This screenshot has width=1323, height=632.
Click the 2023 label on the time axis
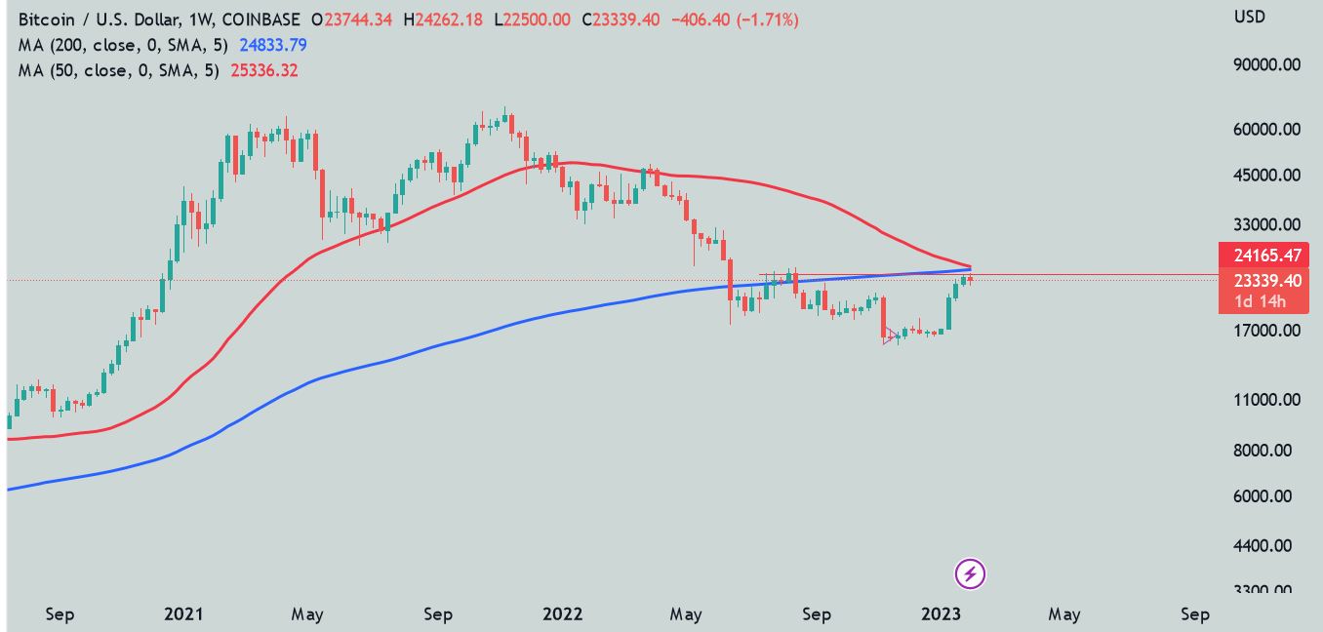(942, 614)
